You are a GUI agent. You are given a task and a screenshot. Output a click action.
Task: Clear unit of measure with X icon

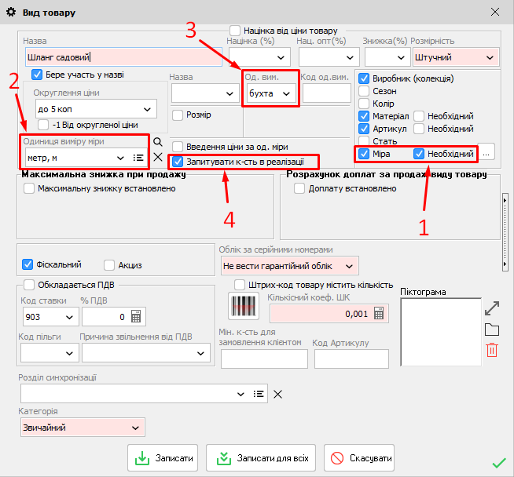click(158, 157)
